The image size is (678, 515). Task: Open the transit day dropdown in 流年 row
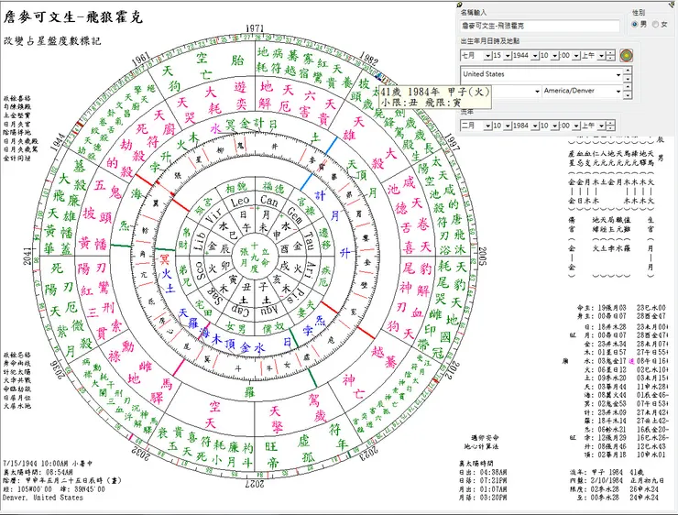click(508, 126)
